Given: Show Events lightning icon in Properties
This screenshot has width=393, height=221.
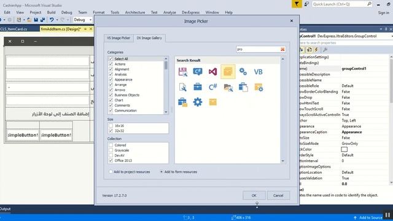Looking at the screenshot, I should [x=317, y=50].
